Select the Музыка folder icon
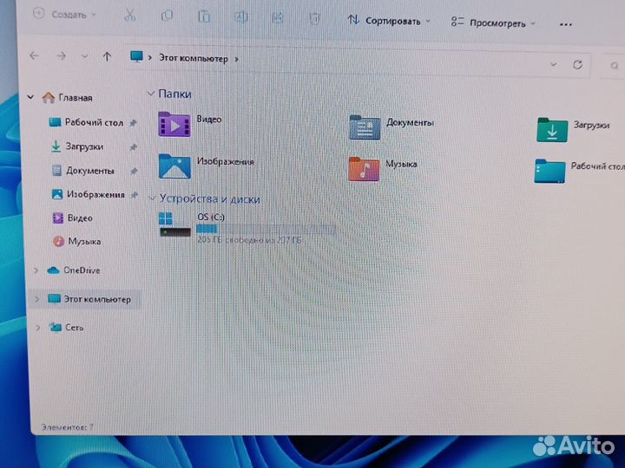Viewport: 625px width, 468px height. pos(364,169)
